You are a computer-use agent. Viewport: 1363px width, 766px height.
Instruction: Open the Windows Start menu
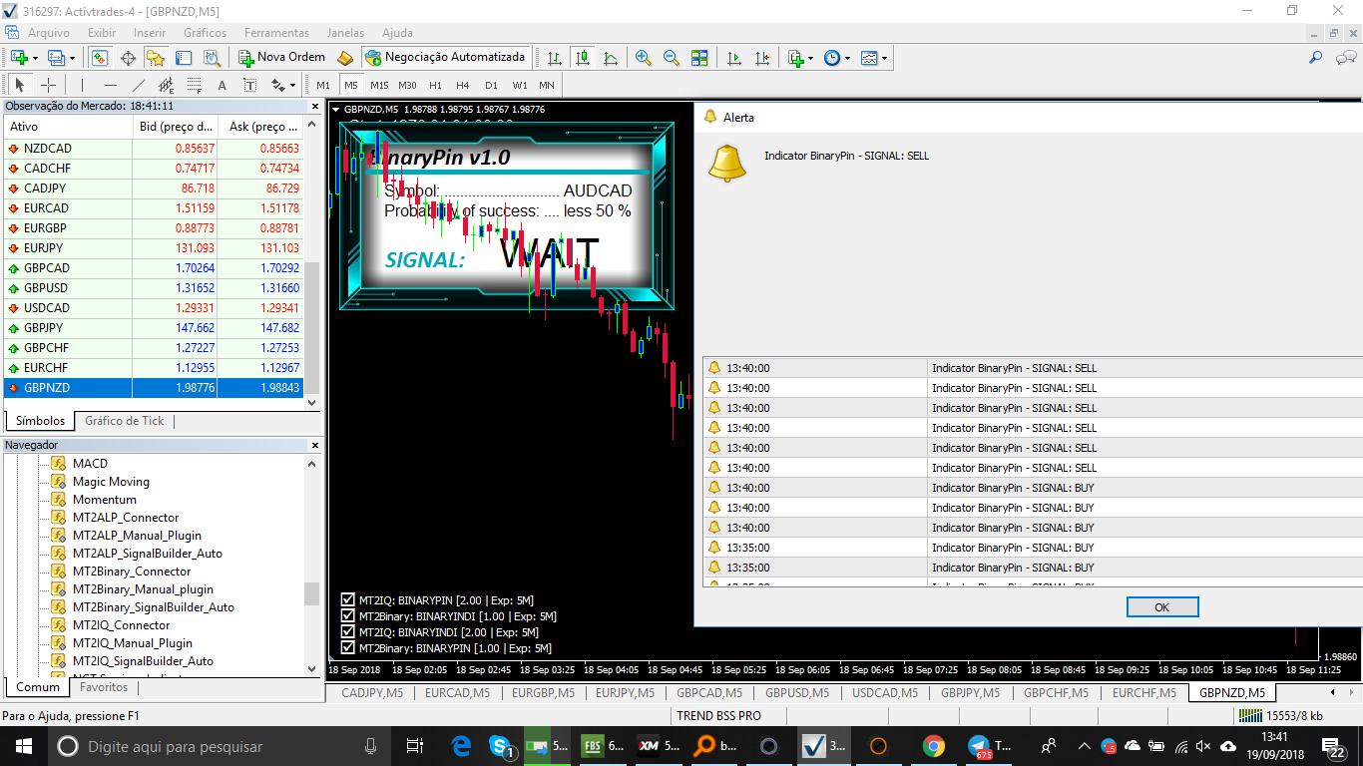pos(22,746)
